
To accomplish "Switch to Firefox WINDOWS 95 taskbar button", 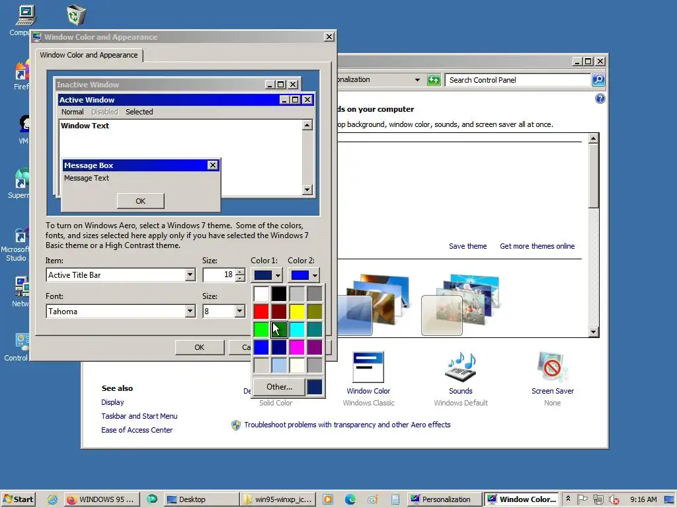I will pyautogui.click(x=102, y=499).
